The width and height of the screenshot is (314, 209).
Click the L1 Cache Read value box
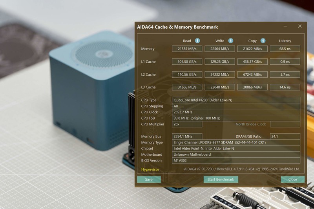(187, 62)
